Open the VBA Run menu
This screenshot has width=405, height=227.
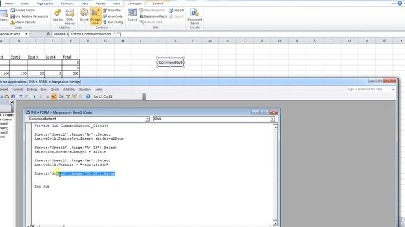pos(44,90)
